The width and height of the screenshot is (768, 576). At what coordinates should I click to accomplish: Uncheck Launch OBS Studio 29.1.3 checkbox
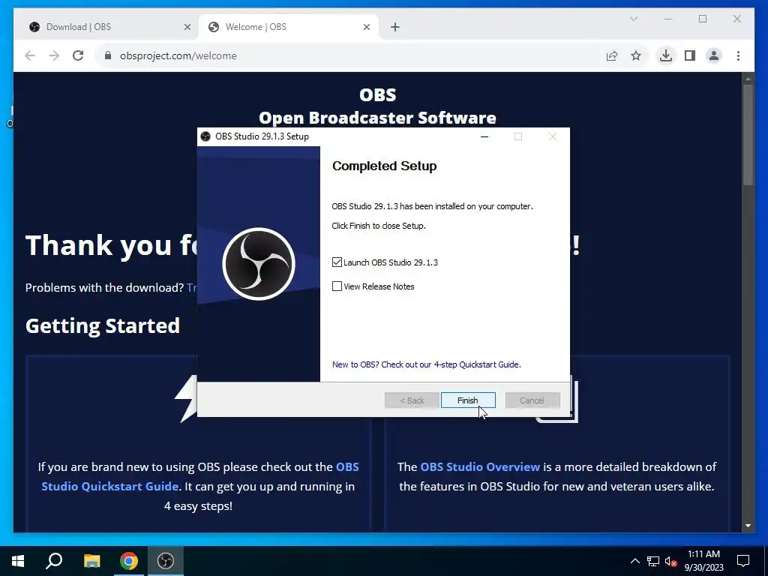pyautogui.click(x=337, y=262)
